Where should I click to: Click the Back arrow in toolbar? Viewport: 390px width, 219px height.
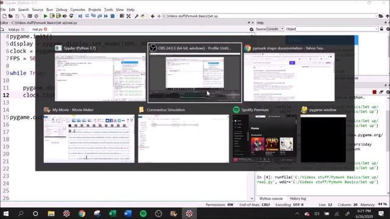tap(152, 16)
